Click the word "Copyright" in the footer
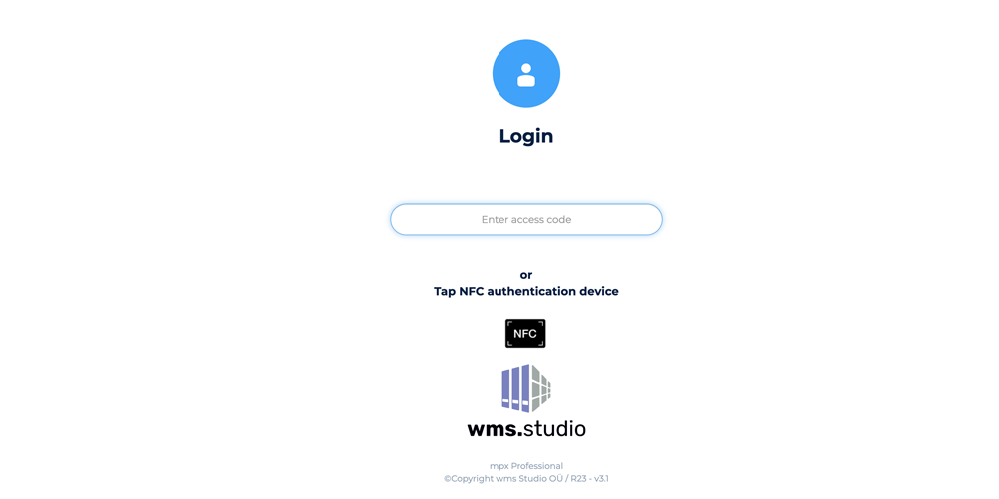 tap(472, 479)
